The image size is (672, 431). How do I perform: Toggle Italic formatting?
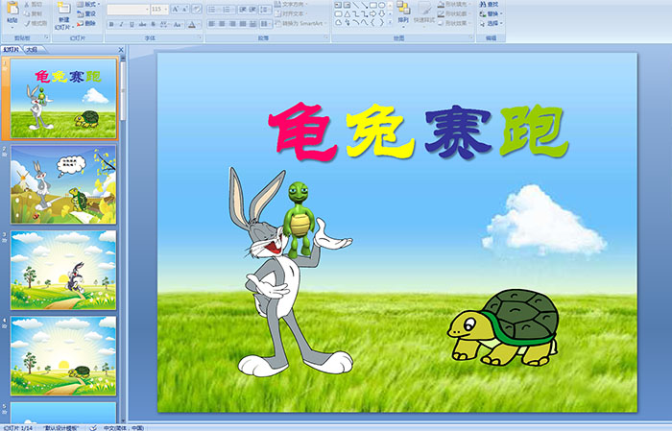click(121, 24)
